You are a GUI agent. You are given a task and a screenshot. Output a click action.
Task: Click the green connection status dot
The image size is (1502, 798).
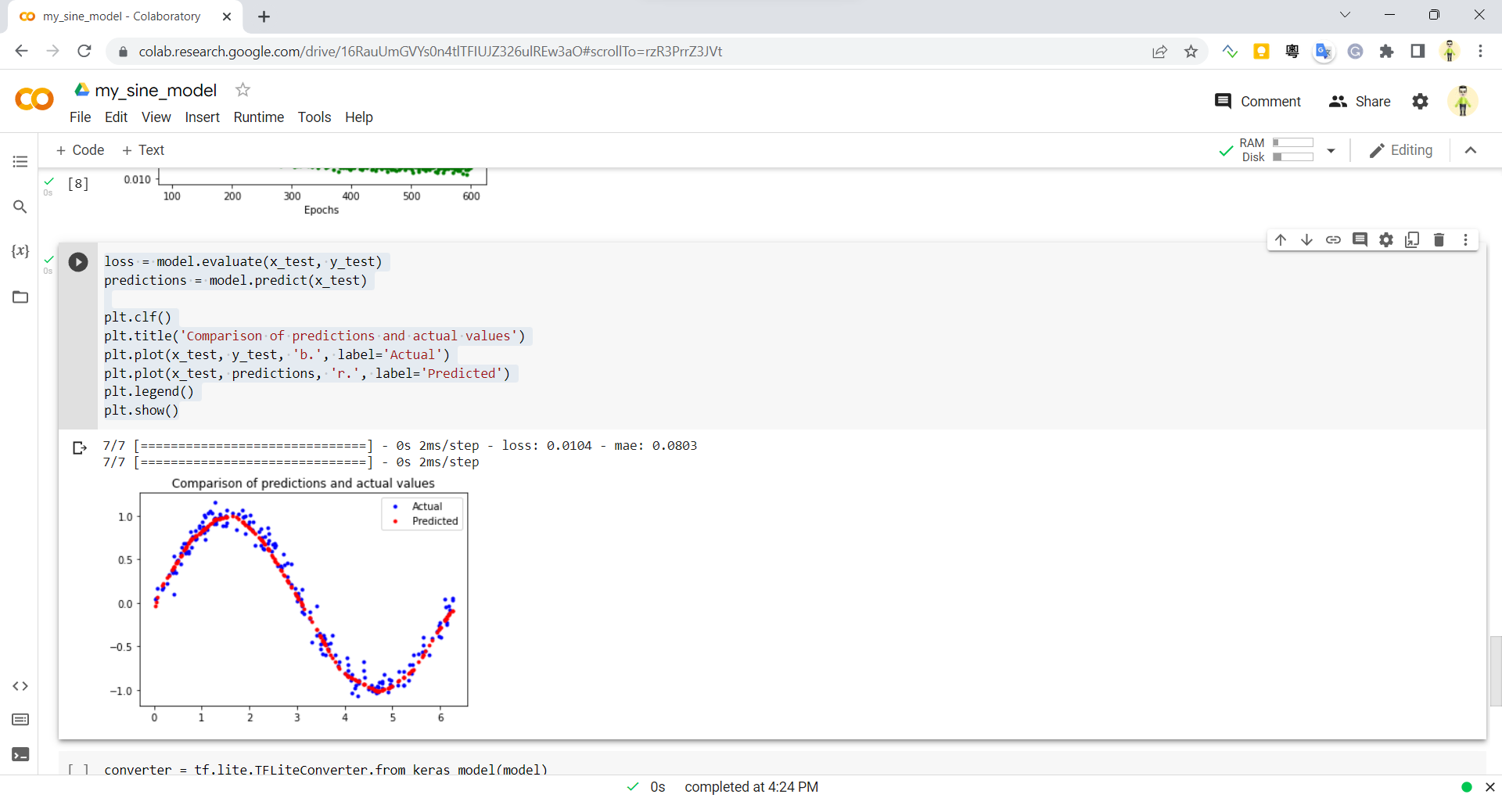click(x=1467, y=787)
